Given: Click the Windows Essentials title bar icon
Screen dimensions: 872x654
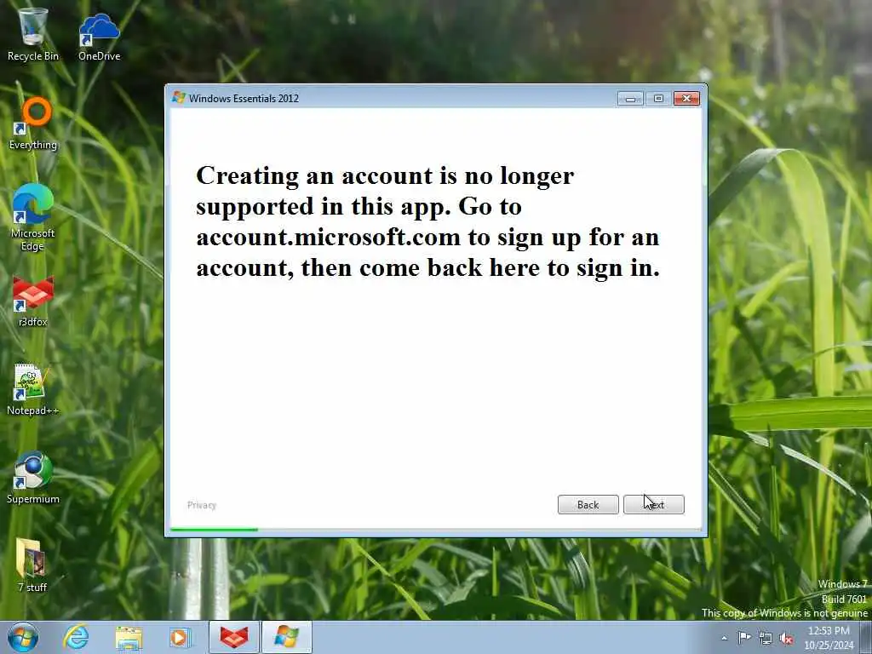Looking at the screenshot, I should (179, 98).
